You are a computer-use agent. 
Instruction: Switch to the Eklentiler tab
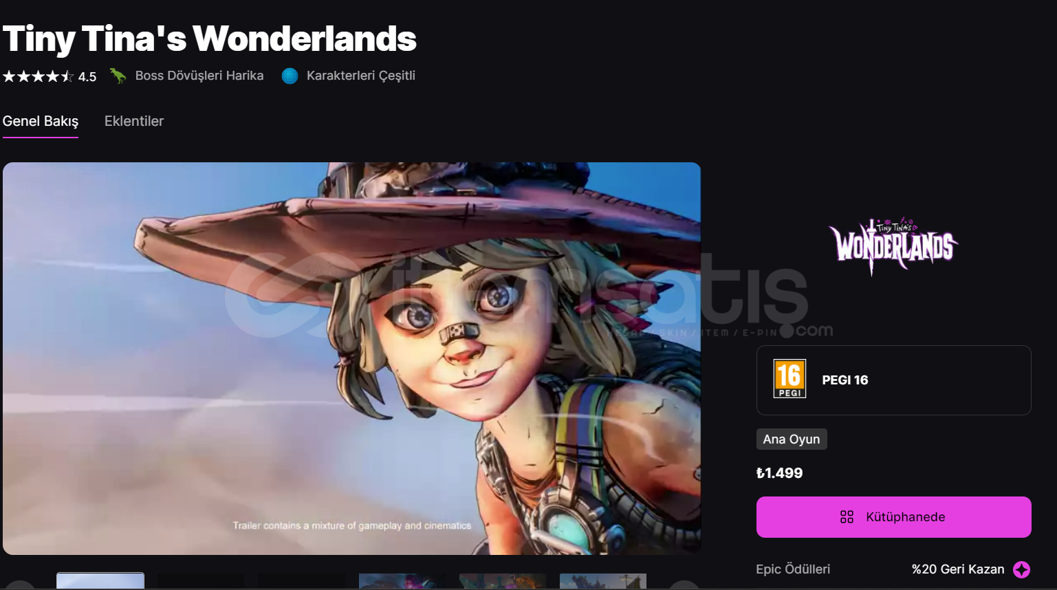(134, 121)
